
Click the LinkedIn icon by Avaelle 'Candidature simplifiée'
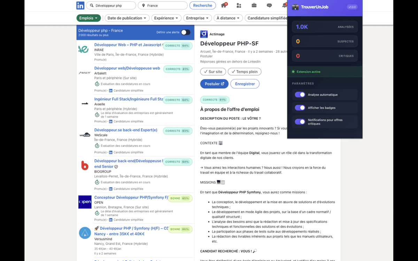click(x=111, y=121)
